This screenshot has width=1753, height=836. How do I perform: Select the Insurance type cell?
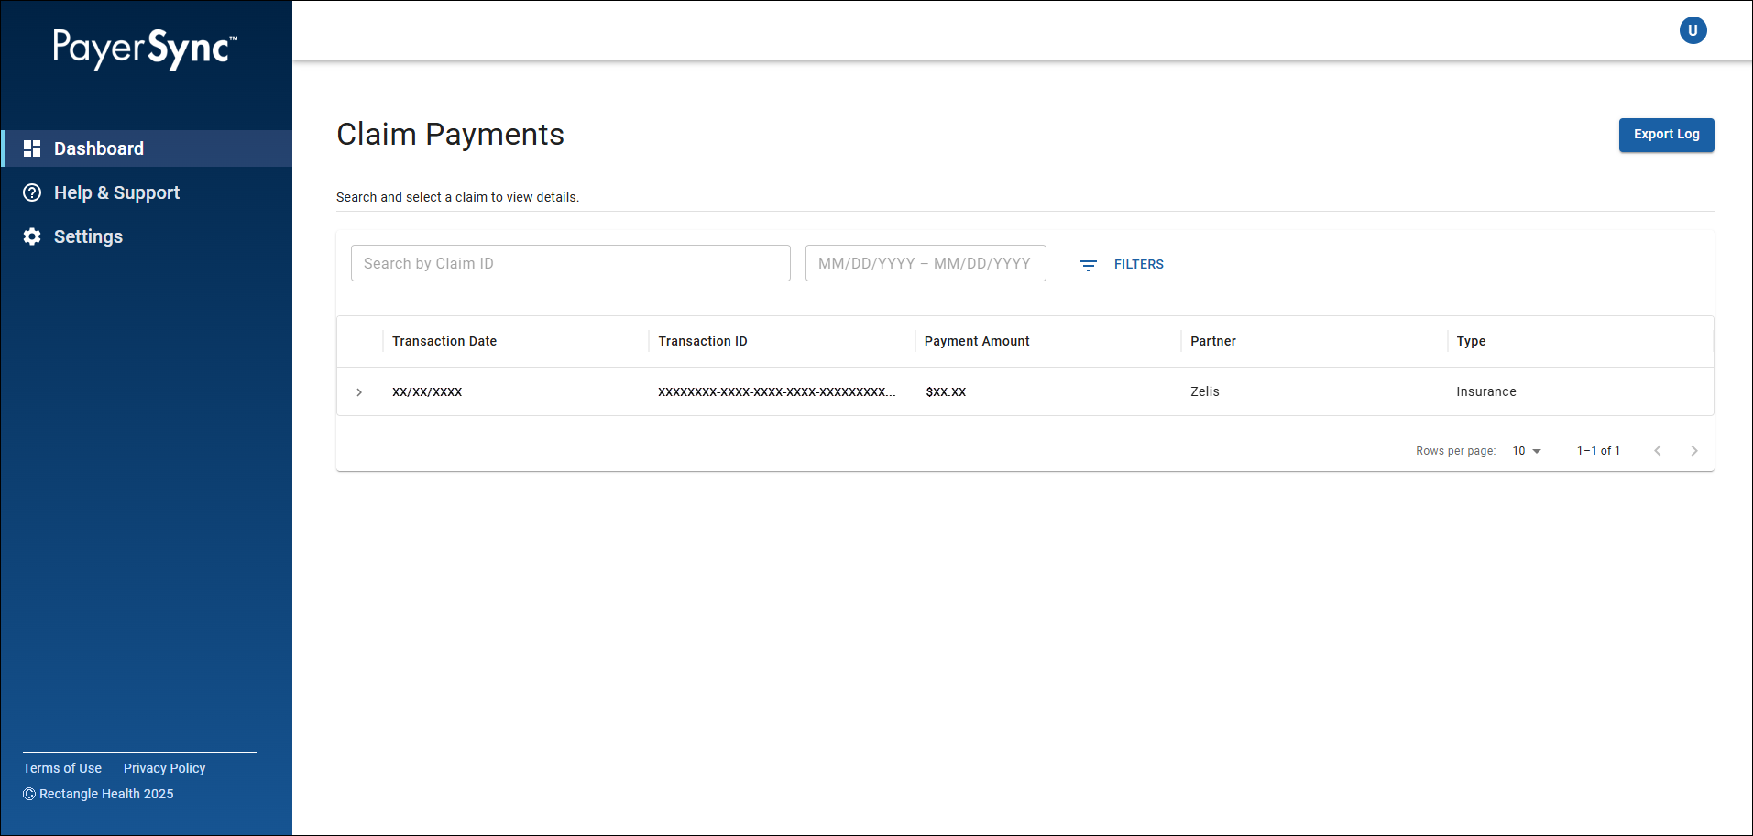(x=1486, y=391)
